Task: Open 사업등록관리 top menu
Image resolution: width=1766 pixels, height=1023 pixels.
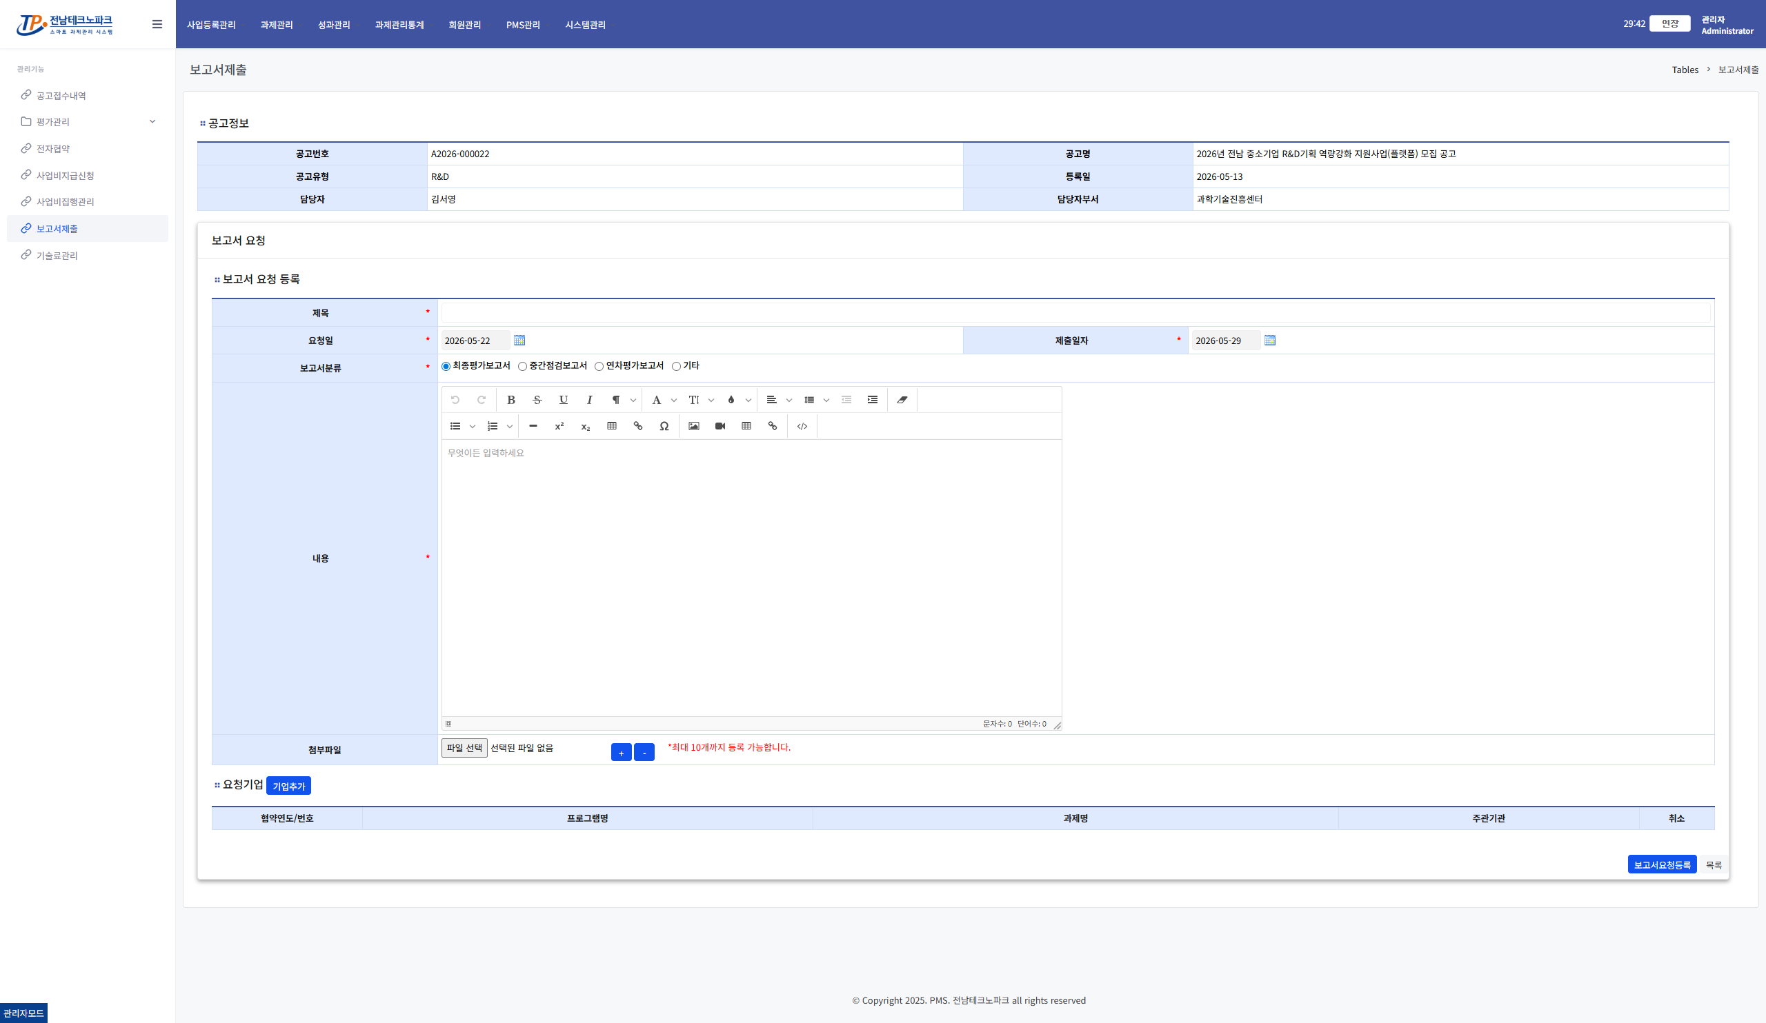Action: tap(211, 25)
